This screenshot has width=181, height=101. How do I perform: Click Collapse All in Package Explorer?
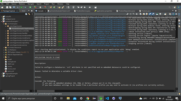click(26, 14)
